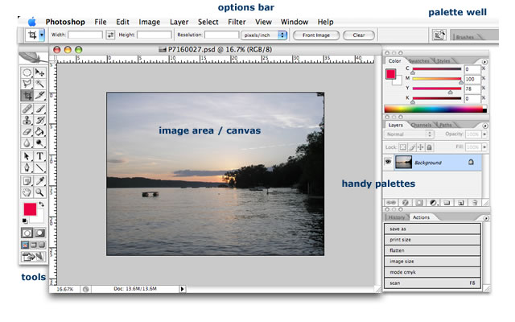Select the Paint Bucket tool
The image size is (515, 322).
click(39, 132)
